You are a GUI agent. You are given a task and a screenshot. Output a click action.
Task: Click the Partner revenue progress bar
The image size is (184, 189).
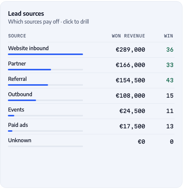click(45, 70)
